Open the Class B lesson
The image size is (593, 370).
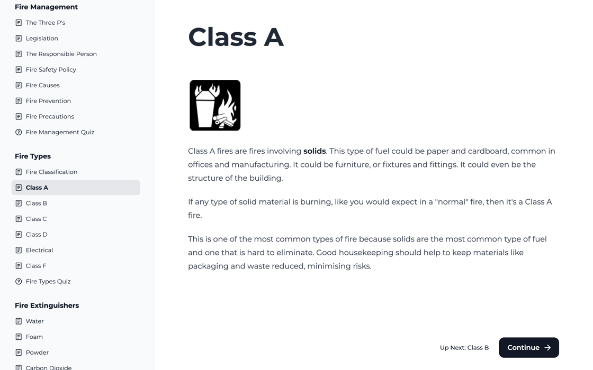[36, 203]
